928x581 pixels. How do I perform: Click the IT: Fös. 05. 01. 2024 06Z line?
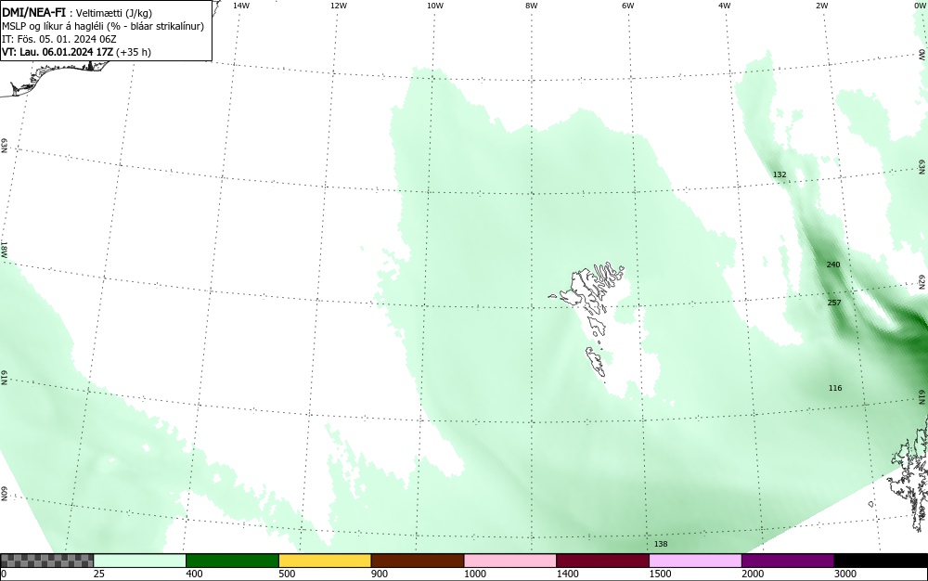[x=59, y=39]
